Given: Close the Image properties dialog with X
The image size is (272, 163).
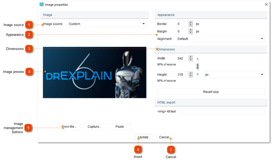Looking at the screenshot, I should tap(266, 4).
